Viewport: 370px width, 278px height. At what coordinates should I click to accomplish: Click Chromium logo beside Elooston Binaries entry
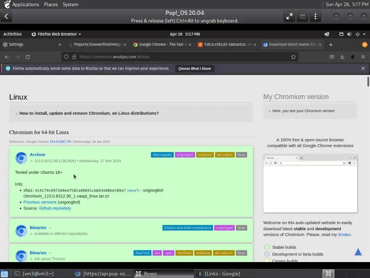[x=21, y=231]
